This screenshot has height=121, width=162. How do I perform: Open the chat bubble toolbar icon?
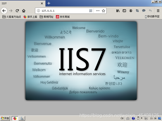(x=144, y=10)
